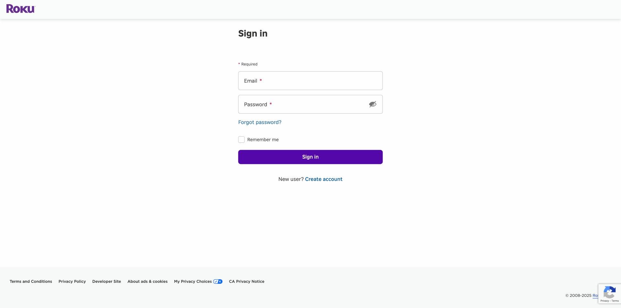This screenshot has width=621, height=308.
Task: Open About ads & cookies
Action: tap(147, 281)
